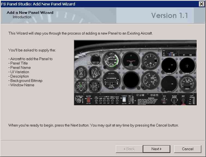This screenshot has width=206, height=157.
Task: Click the 'When you're ready to begin' instruction
Action: (93, 125)
